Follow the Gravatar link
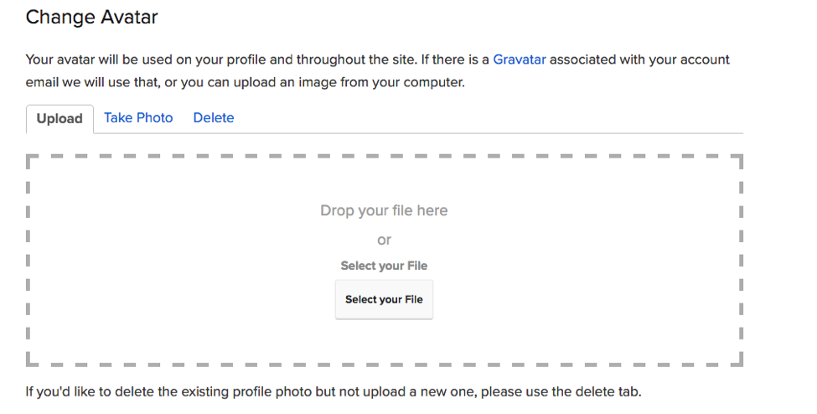This screenshot has width=817, height=414. [519, 60]
